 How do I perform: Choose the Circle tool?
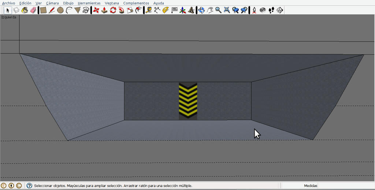(x=60, y=10)
